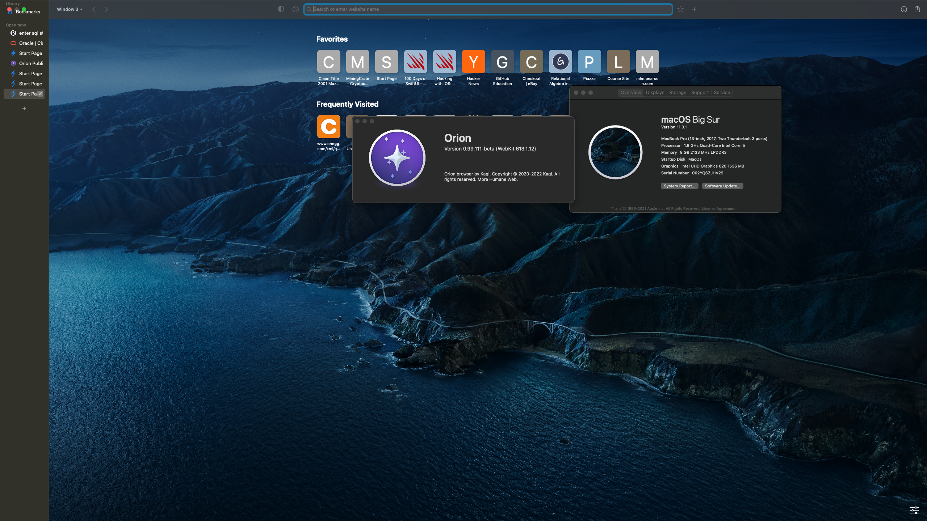Close the selected Start Page tab
Screen dimensions: 927x521
[40, 94]
